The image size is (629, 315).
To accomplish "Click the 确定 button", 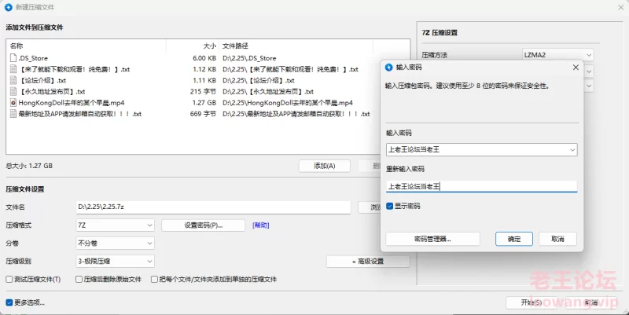I will [513, 239].
